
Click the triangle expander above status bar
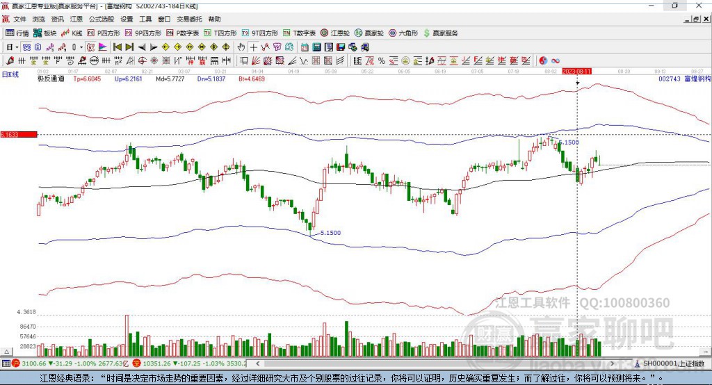click(7, 352)
